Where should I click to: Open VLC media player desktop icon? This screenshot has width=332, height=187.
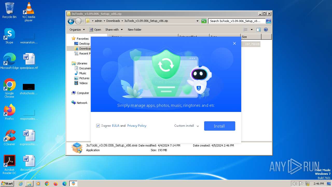tap(29, 12)
